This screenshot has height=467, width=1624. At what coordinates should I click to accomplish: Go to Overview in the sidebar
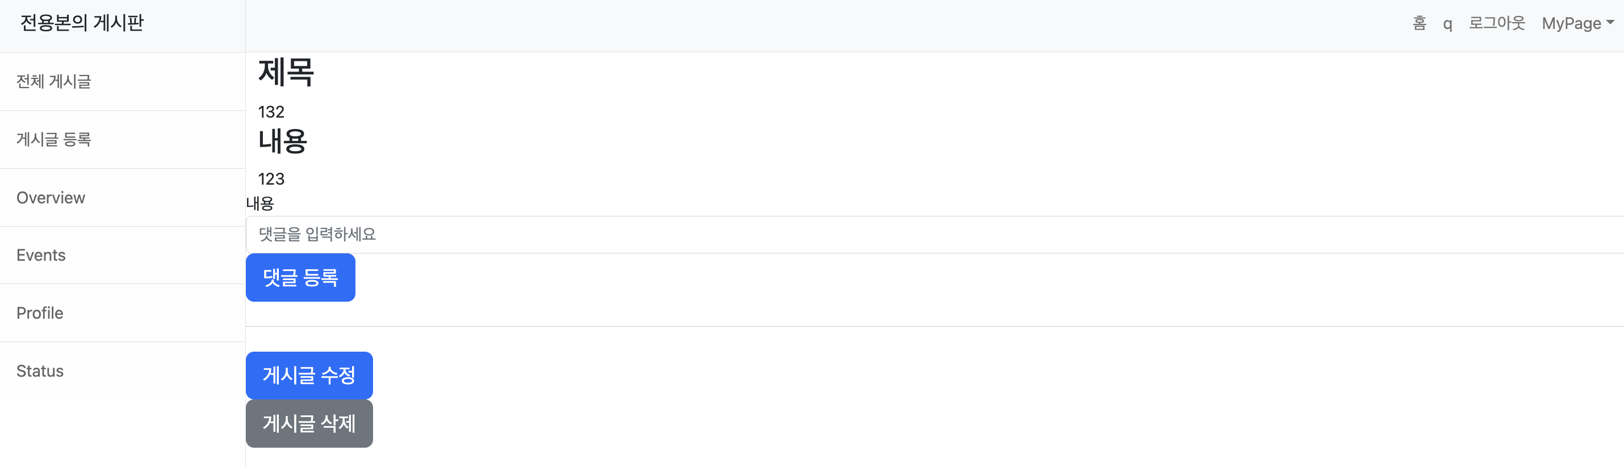coord(122,198)
